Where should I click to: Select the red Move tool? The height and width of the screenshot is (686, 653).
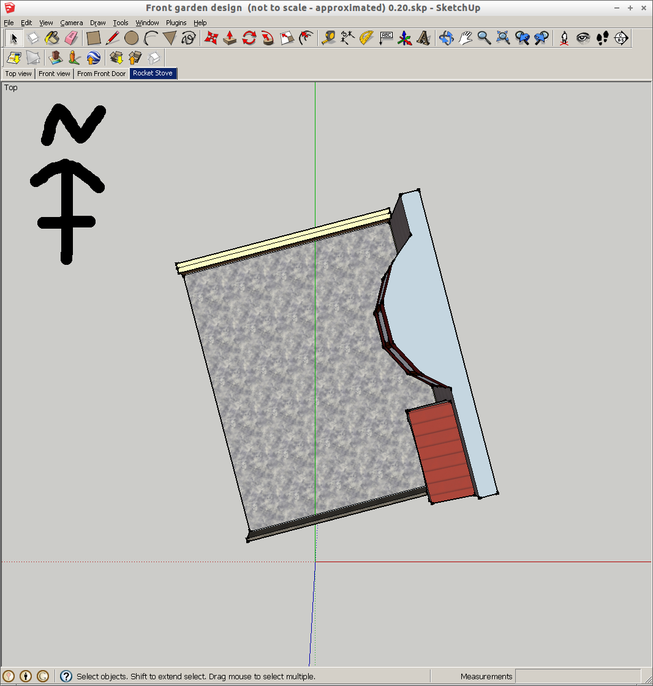click(x=211, y=38)
